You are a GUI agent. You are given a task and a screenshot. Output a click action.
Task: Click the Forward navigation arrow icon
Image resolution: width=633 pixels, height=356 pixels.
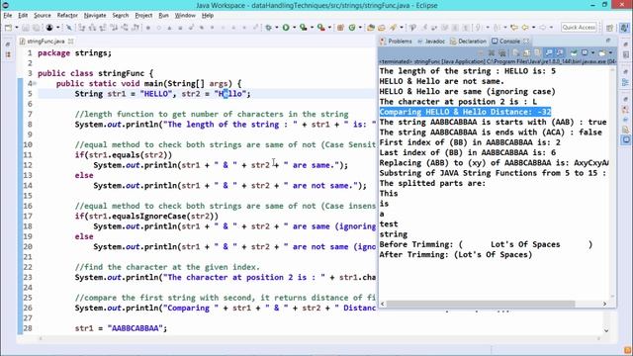(543, 28)
